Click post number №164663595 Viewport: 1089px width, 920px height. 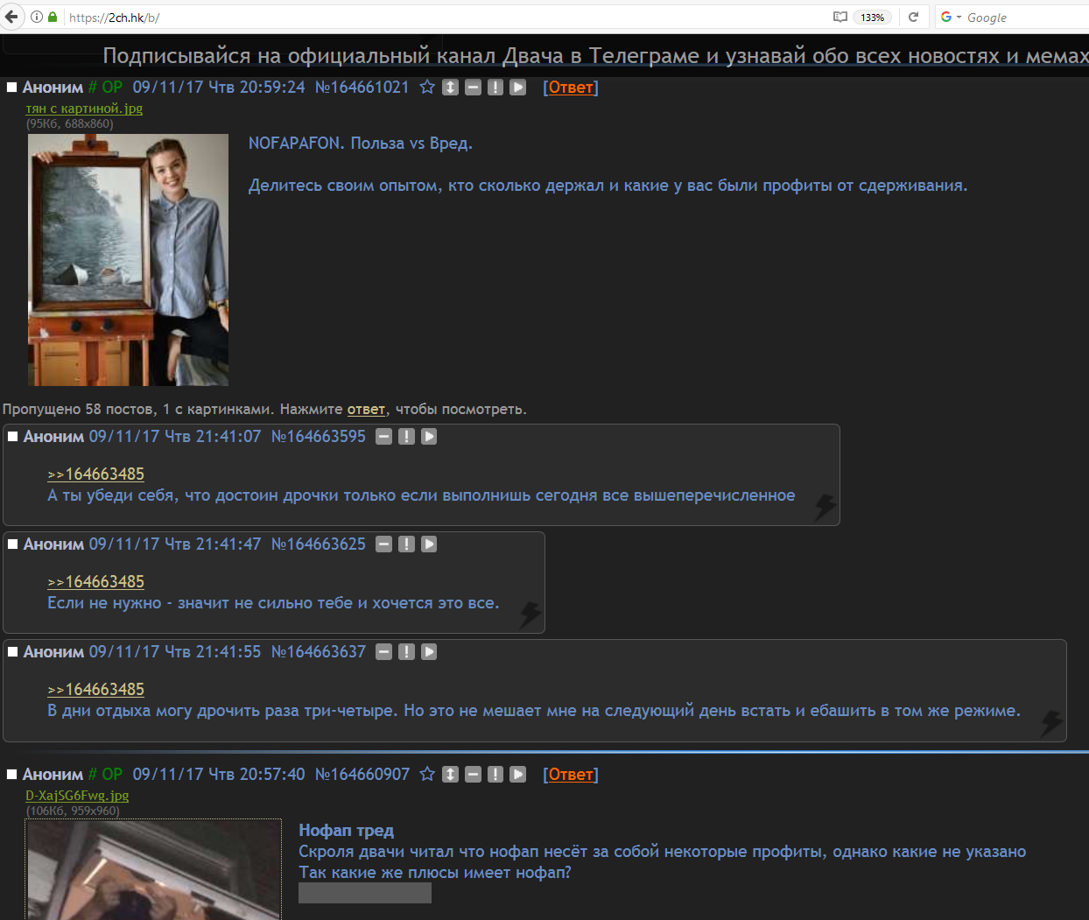(319, 436)
